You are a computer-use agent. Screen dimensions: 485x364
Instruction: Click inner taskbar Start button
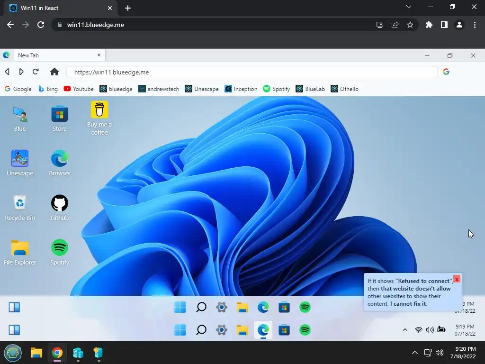(180, 307)
